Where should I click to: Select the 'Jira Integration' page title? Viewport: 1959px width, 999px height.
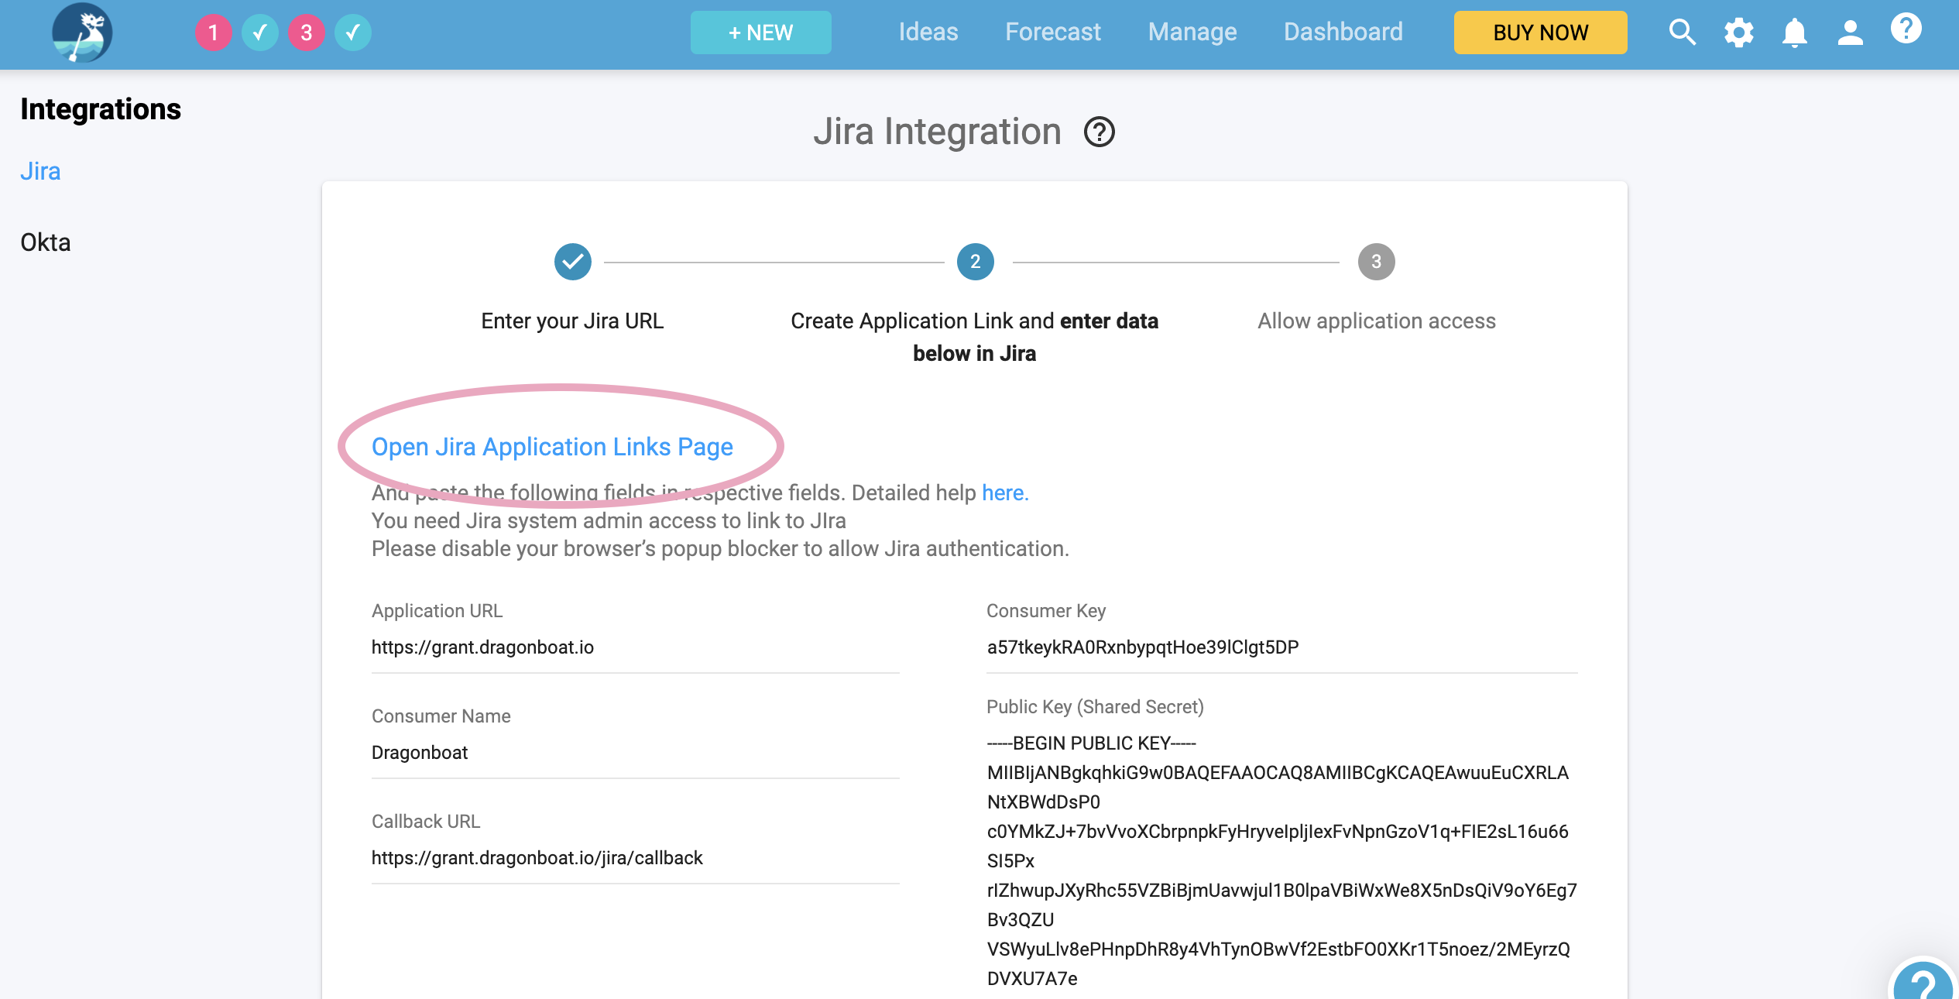coord(937,132)
